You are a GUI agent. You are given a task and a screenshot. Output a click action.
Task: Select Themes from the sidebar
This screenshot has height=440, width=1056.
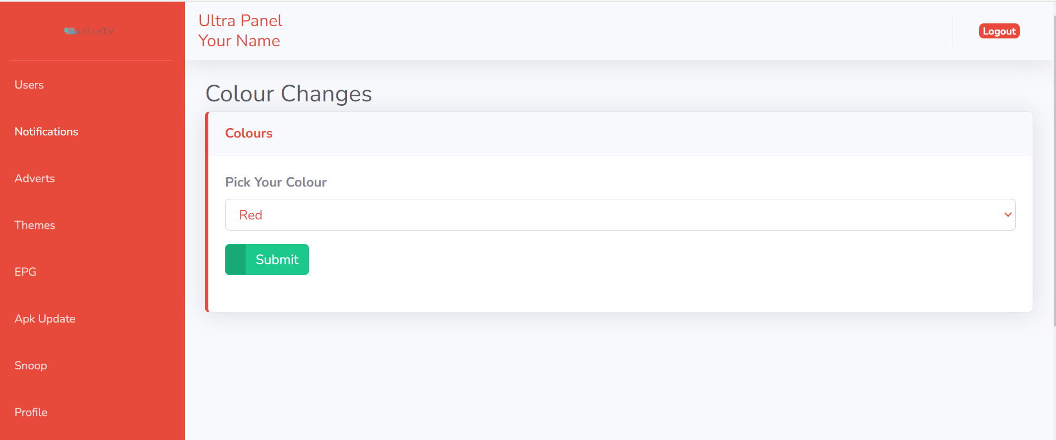click(x=35, y=225)
